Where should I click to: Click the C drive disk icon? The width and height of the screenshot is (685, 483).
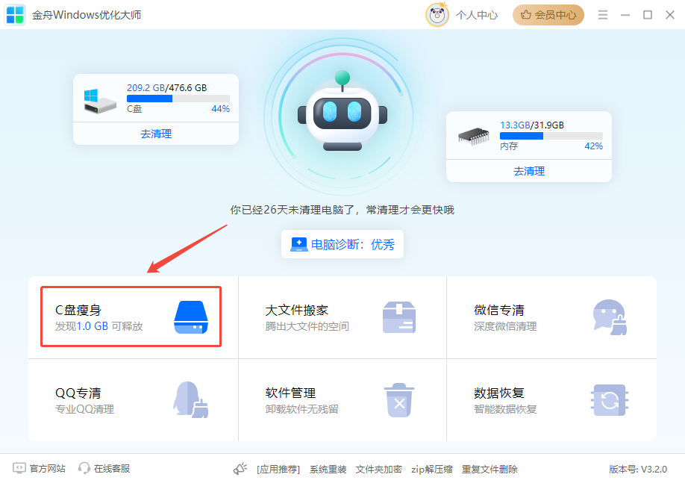click(x=100, y=101)
